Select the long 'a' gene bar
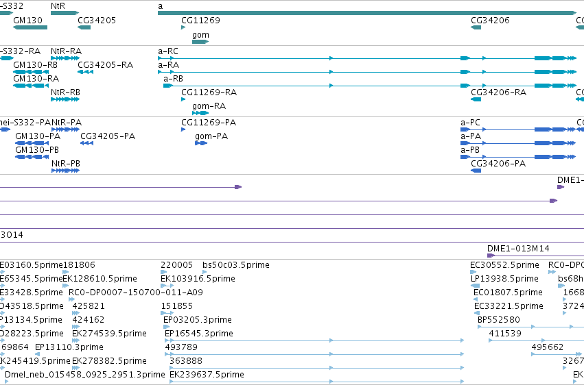Image resolution: width=584 pixels, height=385 pixels. [x=367, y=14]
